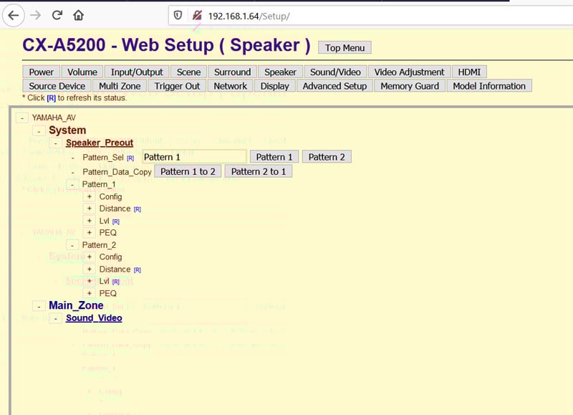The width and height of the screenshot is (573, 415).
Task: Refresh Pattern_Sel status via [R]
Action: pyautogui.click(x=130, y=158)
